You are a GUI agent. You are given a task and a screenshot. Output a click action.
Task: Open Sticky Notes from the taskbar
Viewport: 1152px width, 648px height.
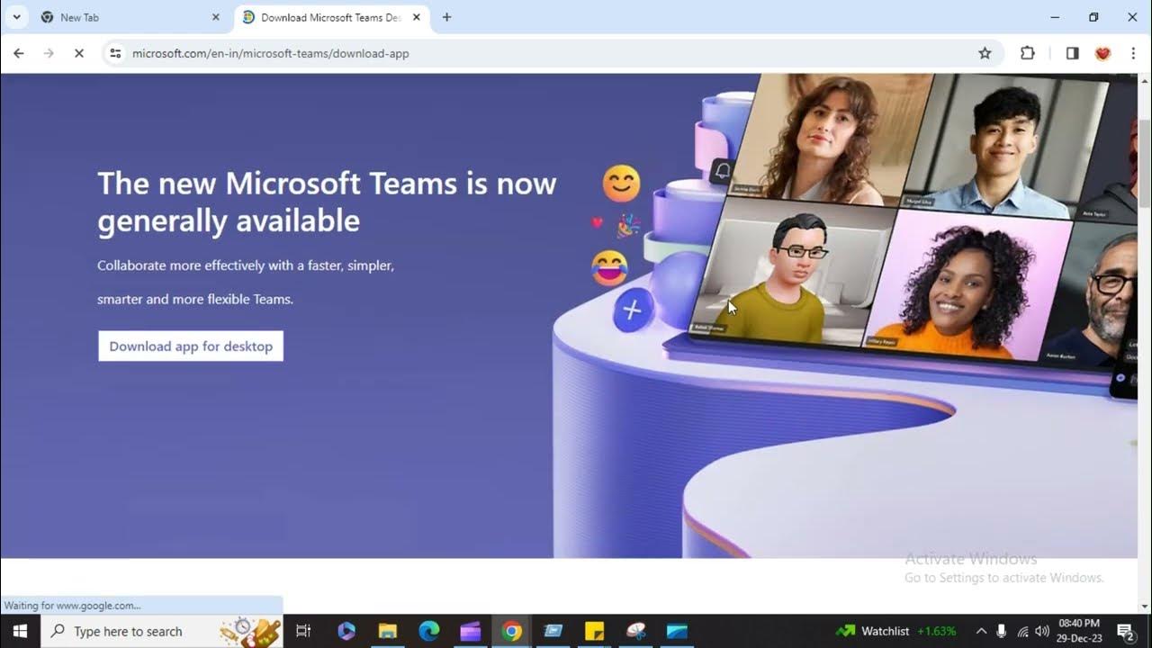[594, 631]
